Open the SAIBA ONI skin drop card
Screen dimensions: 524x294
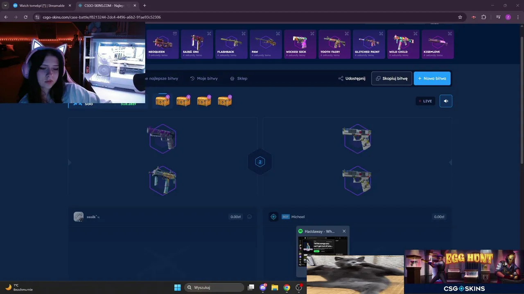pos(197,44)
